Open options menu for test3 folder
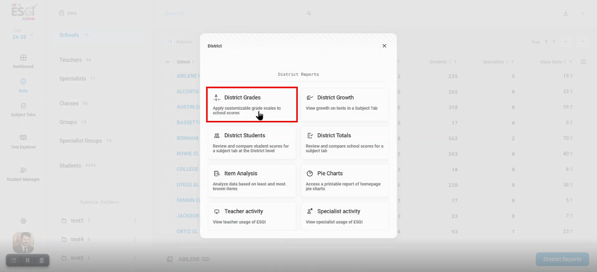 [135, 221]
